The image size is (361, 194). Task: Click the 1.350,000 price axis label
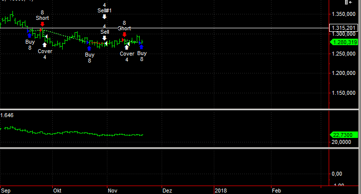[344, 14]
